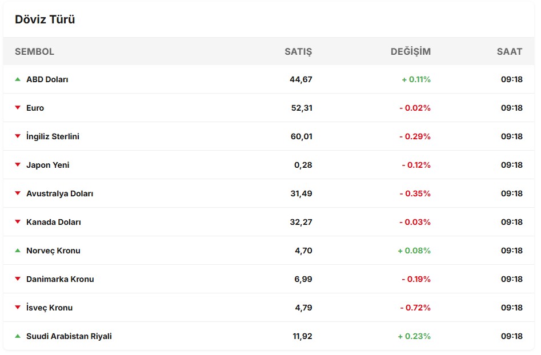Click the -0.72% change value for İsveç Kronu
Viewport: 541px width, 355px height.
tap(415, 308)
